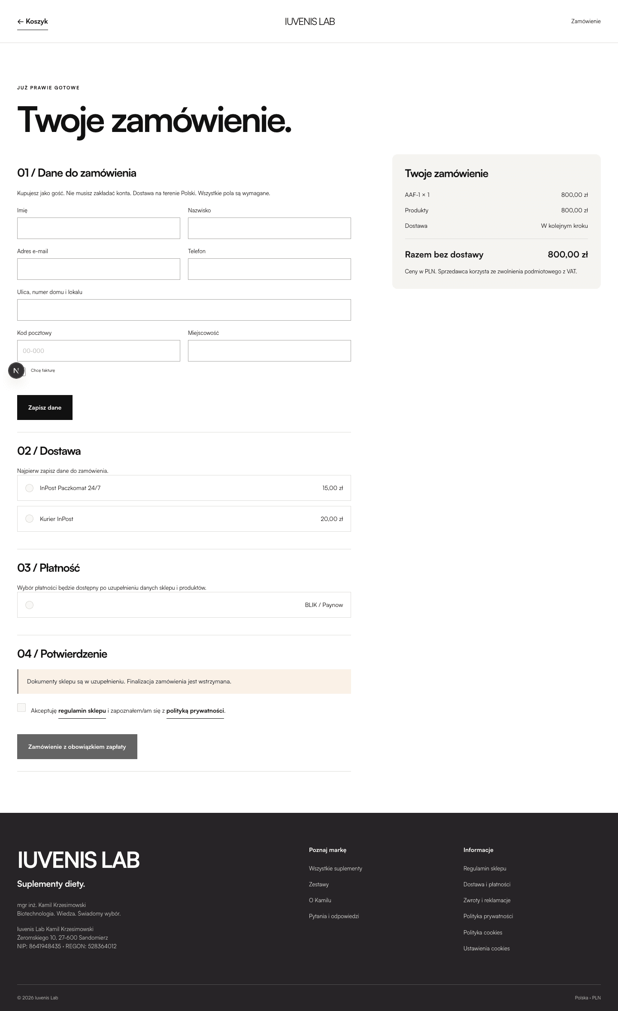Open Dostawa i płatności footer link
The image size is (618, 1011).
(x=487, y=884)
